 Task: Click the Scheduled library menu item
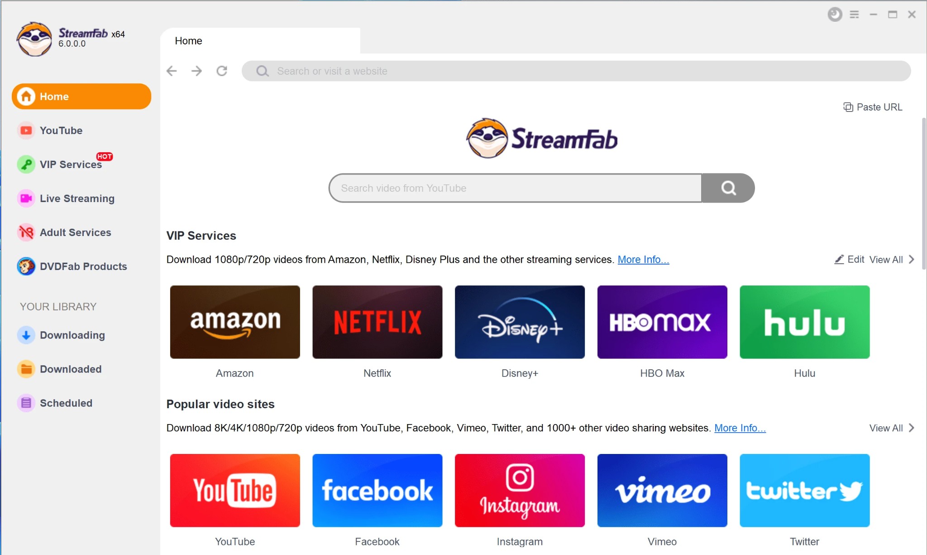pos(65,402)
